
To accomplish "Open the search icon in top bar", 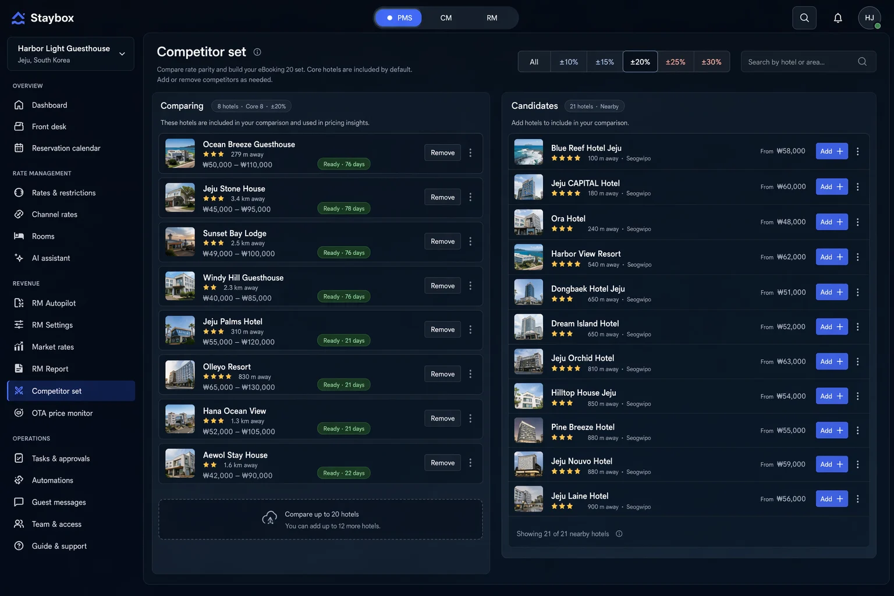I will 804,18.
